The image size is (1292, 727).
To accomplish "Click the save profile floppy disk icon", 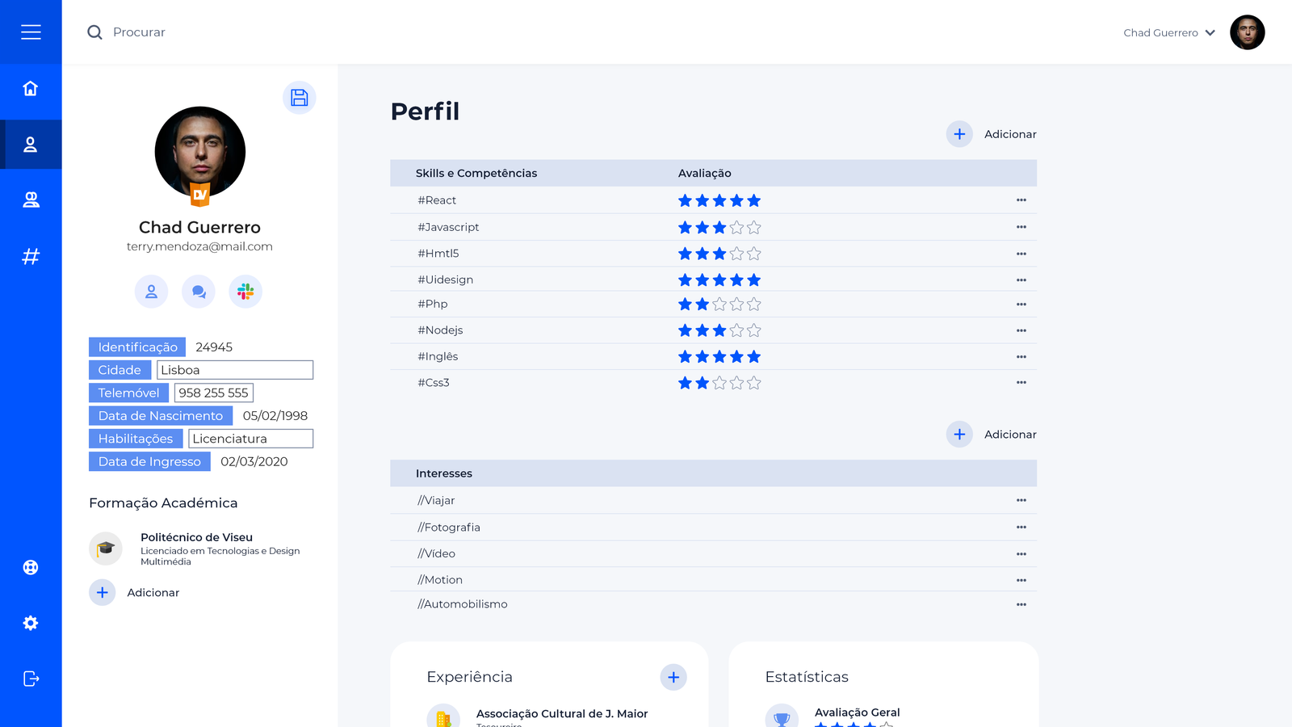I will click(300, 98).
